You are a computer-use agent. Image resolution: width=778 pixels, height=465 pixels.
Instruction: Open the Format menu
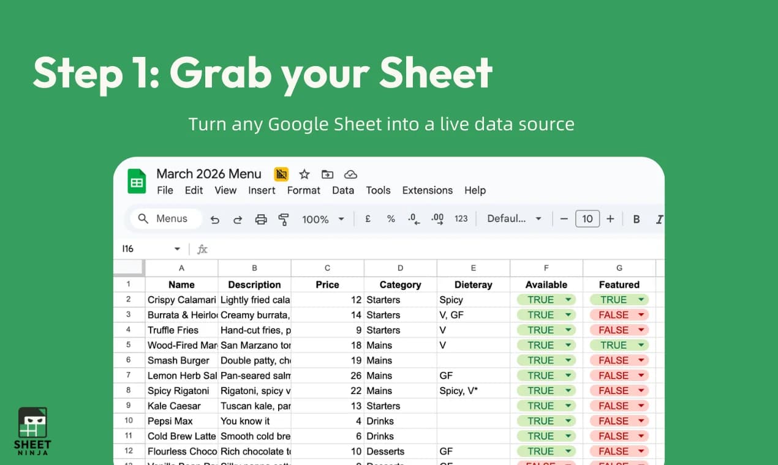(303, 190)
